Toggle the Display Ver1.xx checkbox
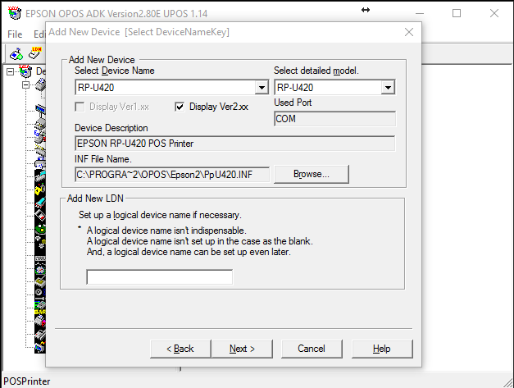 [x=80, y=106]
